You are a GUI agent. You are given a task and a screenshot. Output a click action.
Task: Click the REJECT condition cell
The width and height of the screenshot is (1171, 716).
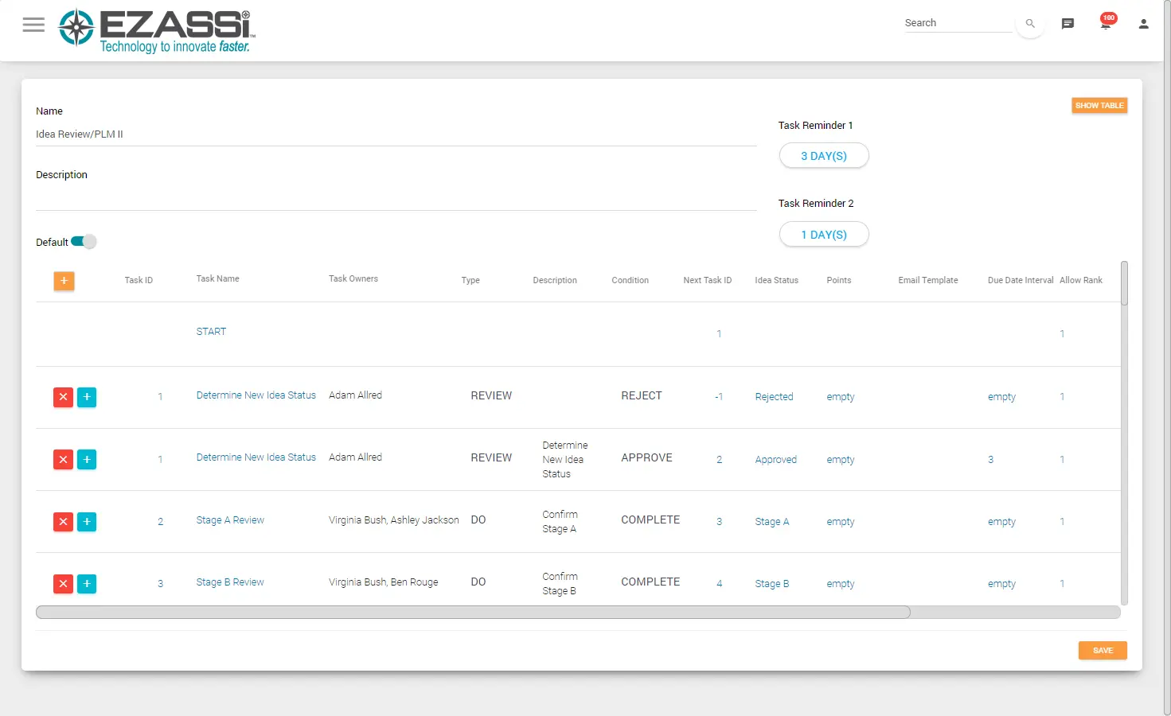pyautogui.click(x=642, y=395)
